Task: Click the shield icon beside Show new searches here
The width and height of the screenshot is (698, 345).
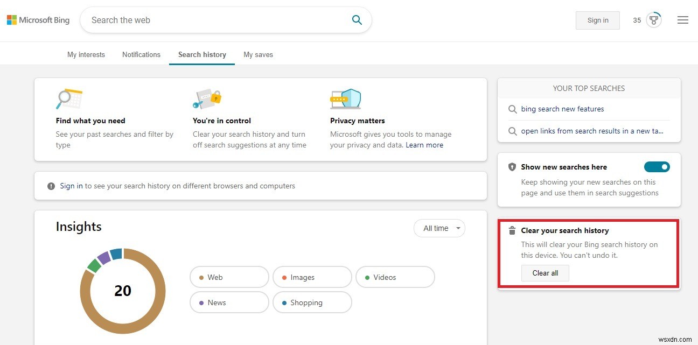Action: click(x=512, y=167)
